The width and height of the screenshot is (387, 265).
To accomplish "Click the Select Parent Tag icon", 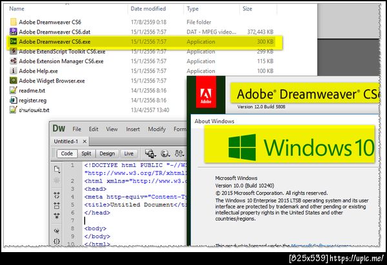I will tap(57, 231).
